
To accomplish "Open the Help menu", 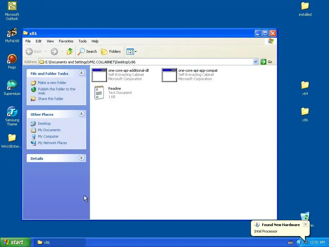I will [95, 41].
